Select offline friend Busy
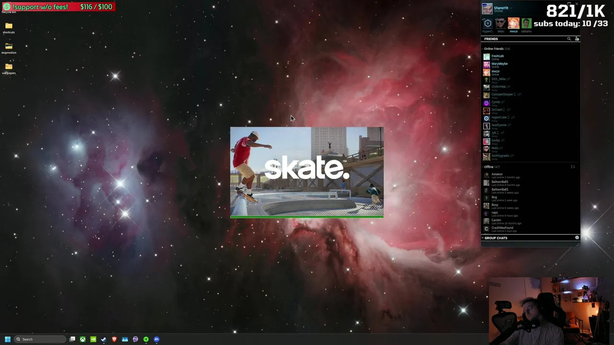 [x=531, y=206]
